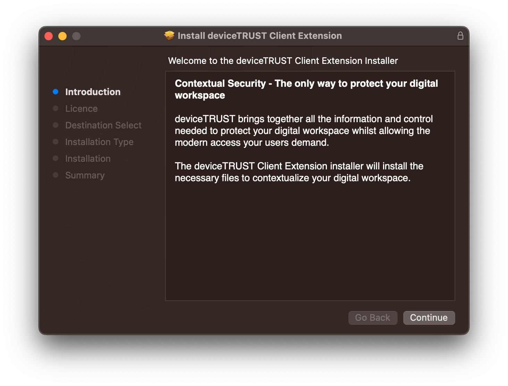Click the Continue button
This screenshot has width=508, height=386.
[x=429, y=318]
